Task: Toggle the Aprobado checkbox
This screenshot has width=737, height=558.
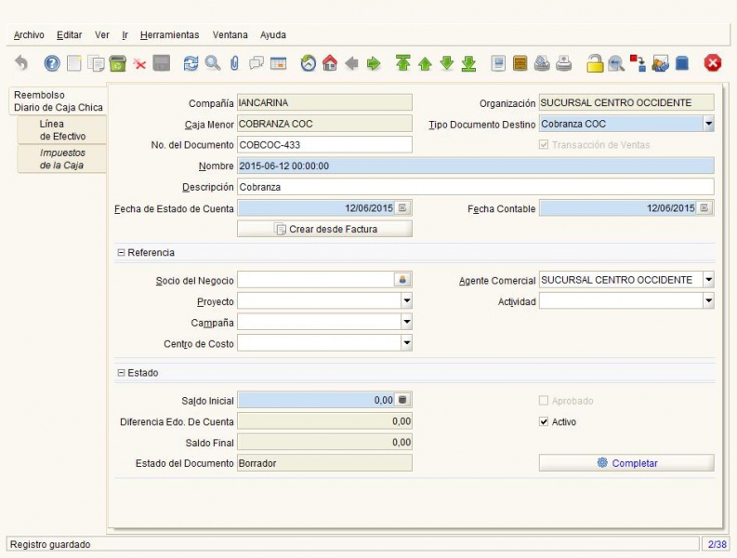Action: pos(544,401)
